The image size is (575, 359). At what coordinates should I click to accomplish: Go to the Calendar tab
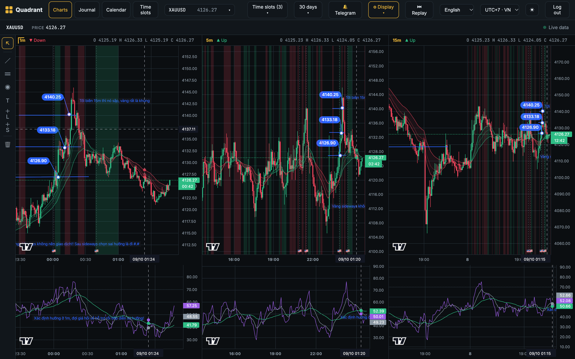116,10
